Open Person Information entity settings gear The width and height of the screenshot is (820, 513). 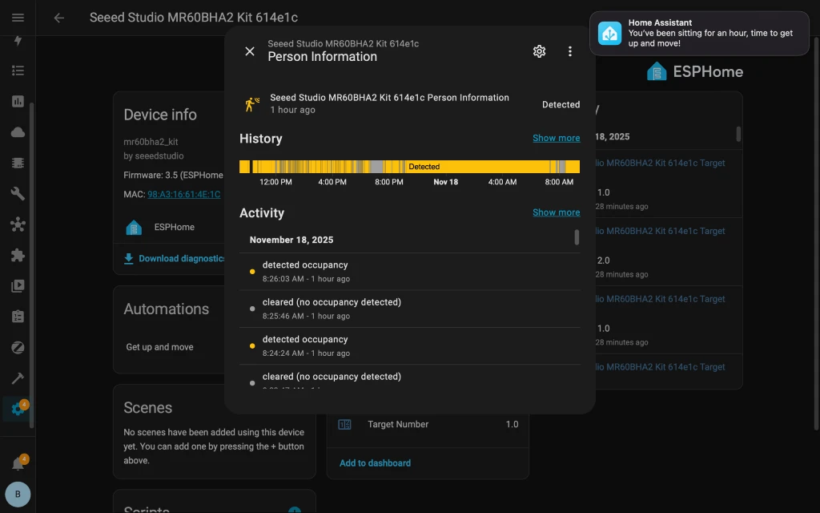point(539,51)
